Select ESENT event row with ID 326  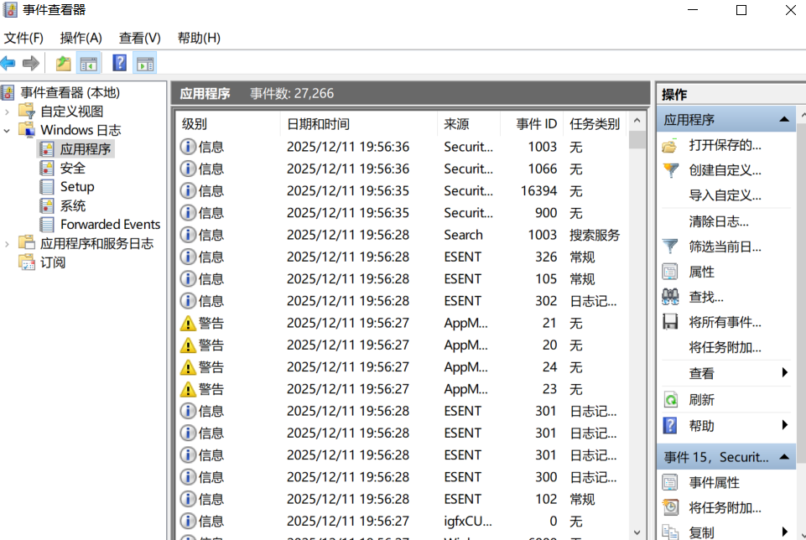pyautogui.click(x=402, y=257)
